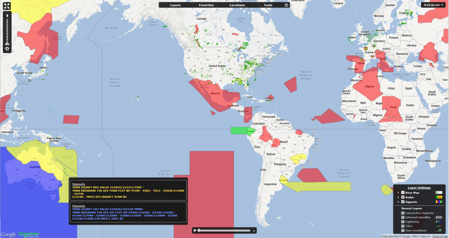Open the help question mark icon
The width and height of the screenshot is (449, 238).
(x=286, y=5)
